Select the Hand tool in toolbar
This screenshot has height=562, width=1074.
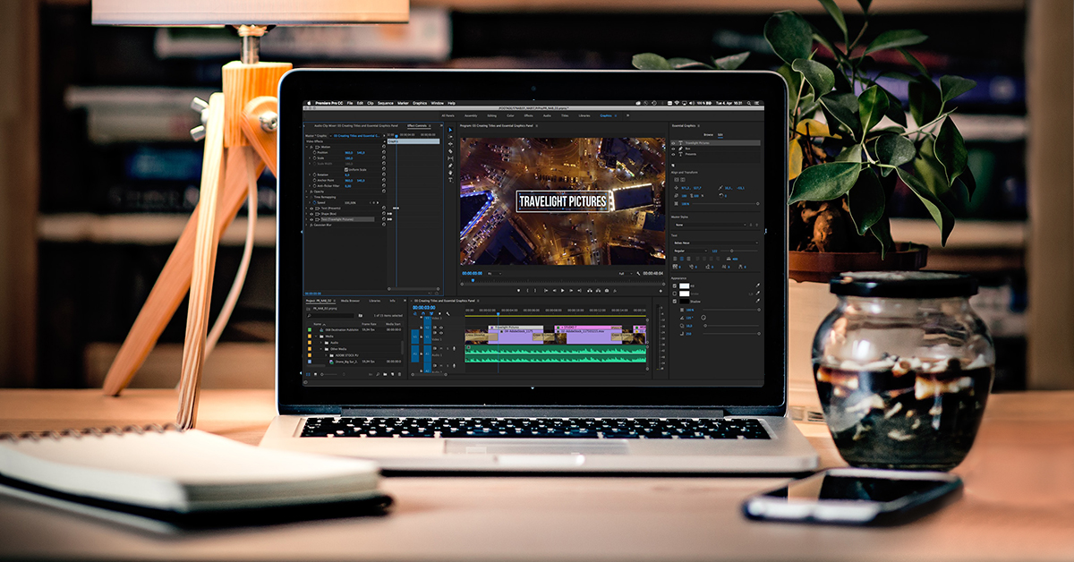click(450, 173)
